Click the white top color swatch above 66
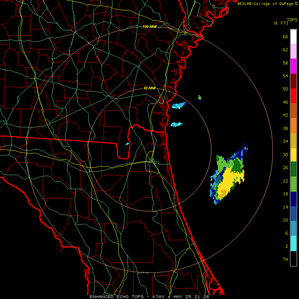 [x=293, y=37]
